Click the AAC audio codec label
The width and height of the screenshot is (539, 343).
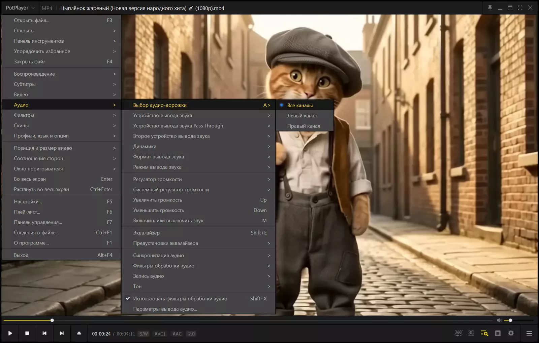tap(177, 334)
